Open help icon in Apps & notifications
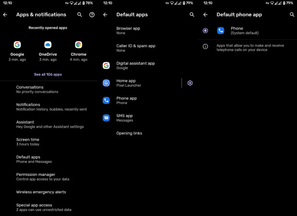The height and width of the screenshot is (216, 297). 92,15
